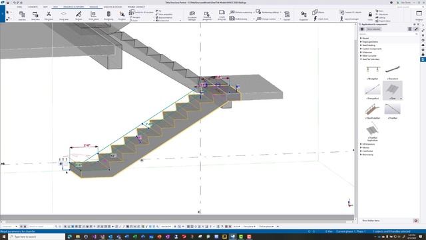426x240 pixels.
Task: Click the Render brush icon
Action: (79, 16)
